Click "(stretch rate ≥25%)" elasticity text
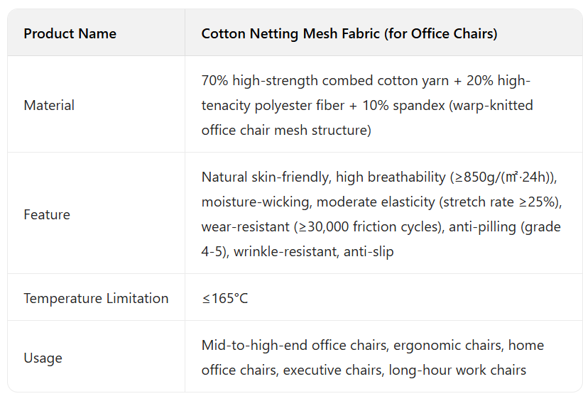Image resolution: width=583 pixels, height=401 pixels. coord(501,202)
